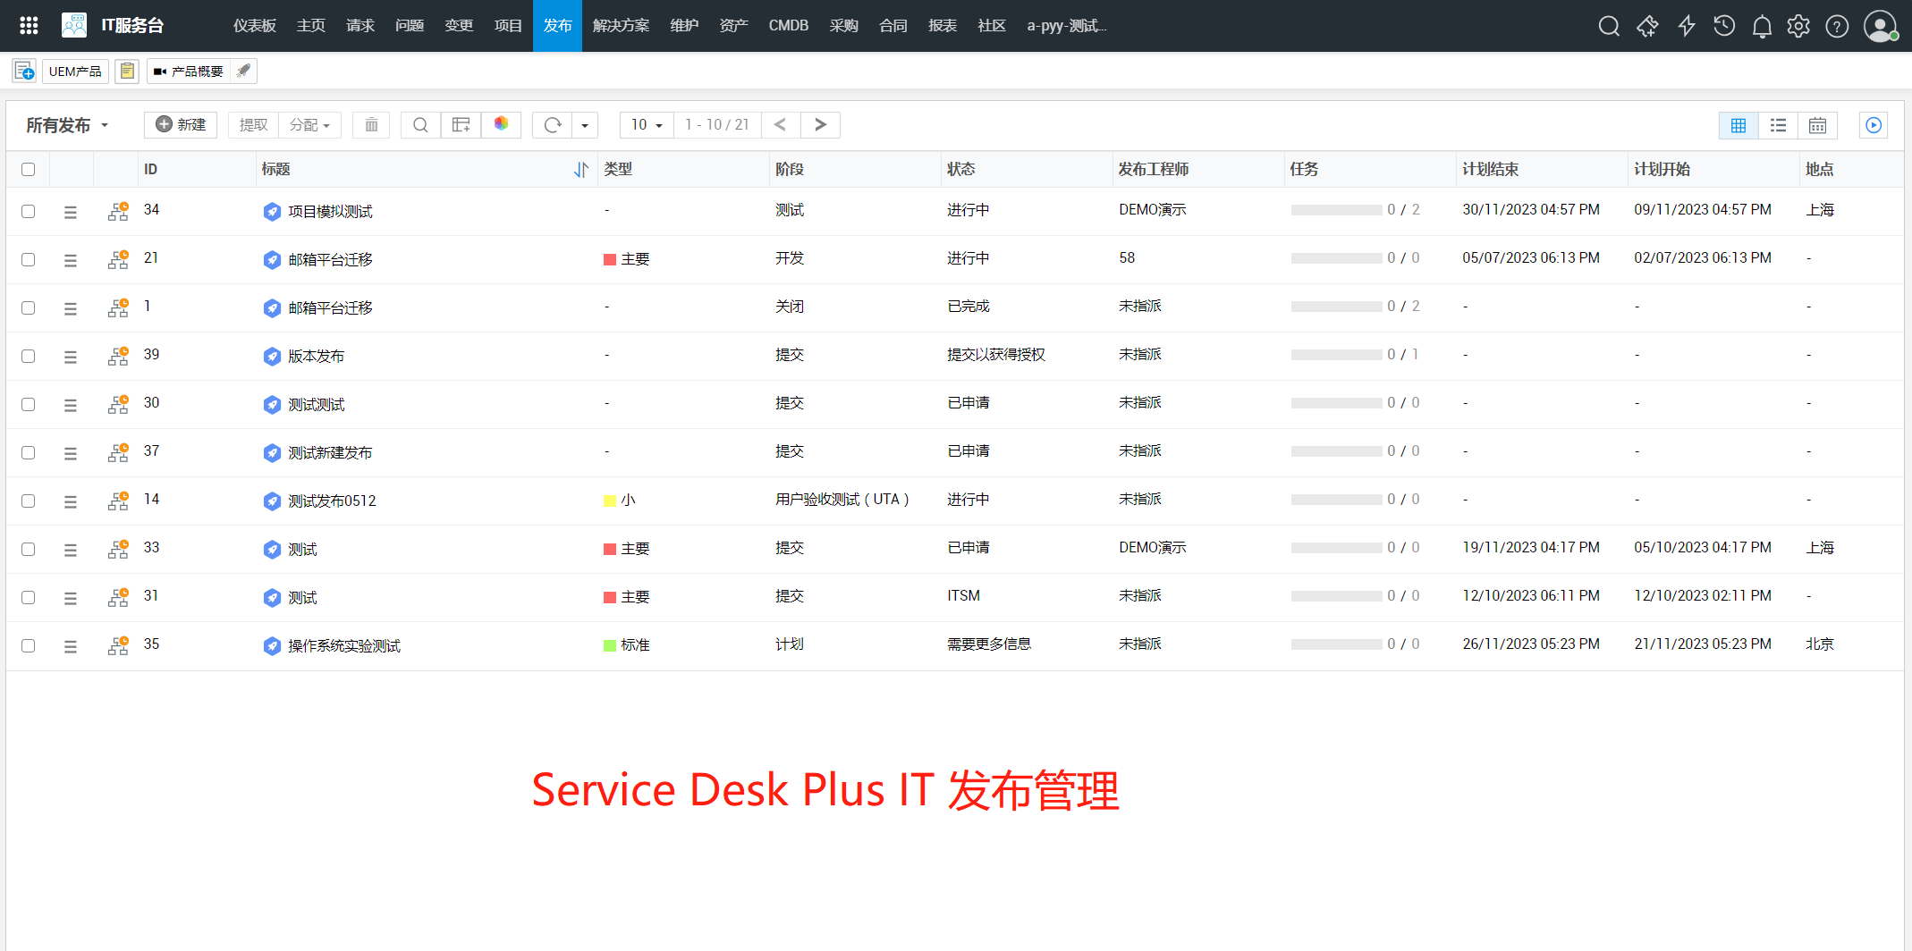
Task: Click the rocket icon beside 产品概要
Action: tap(243, 72)
